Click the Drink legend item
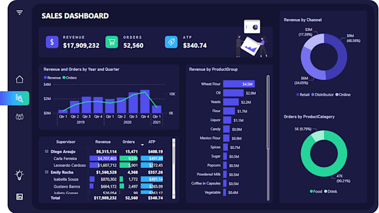379x213 pixels. coord(331,191)
